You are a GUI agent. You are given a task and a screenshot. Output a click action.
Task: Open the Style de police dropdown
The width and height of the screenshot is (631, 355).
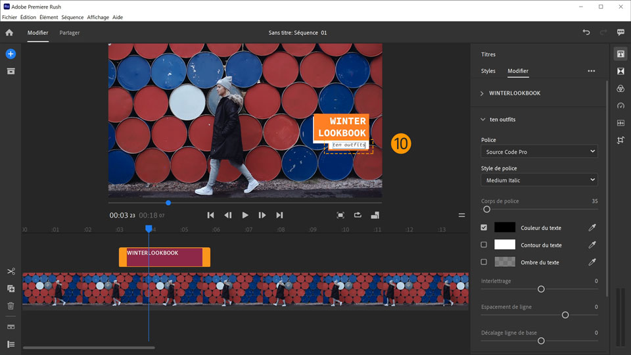[539, 180]
